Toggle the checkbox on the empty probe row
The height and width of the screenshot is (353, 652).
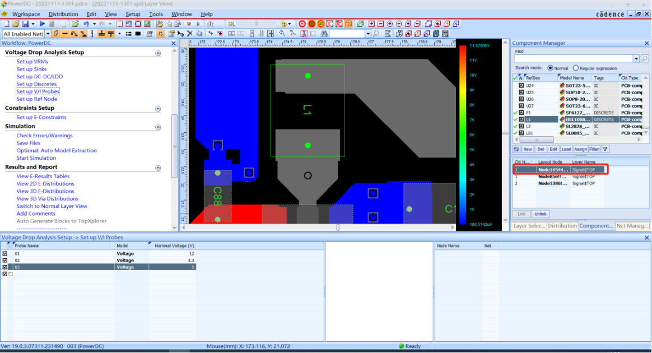pyautogui.click(x=5, y=274)
